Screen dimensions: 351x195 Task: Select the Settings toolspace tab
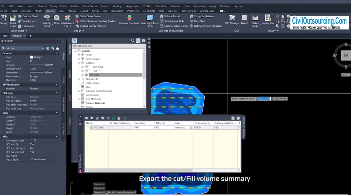(70, 74)
